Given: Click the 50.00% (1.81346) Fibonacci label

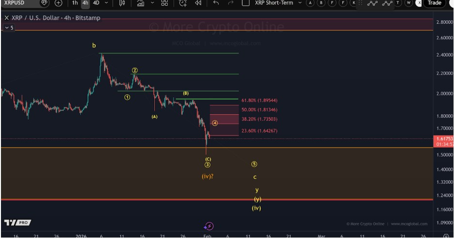Looking at the screenshot, I should pyautogui.click(x=259, y=110).
